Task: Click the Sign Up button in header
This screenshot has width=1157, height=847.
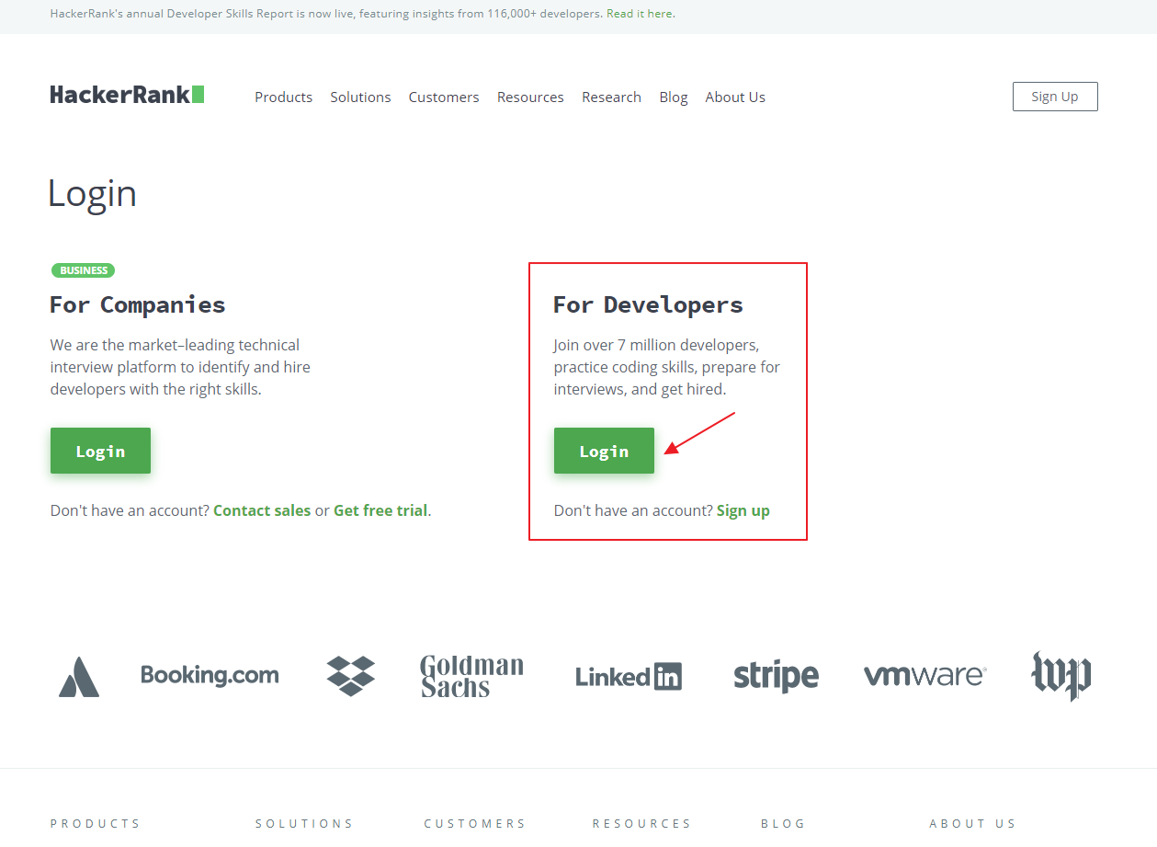Action: 1055,97
